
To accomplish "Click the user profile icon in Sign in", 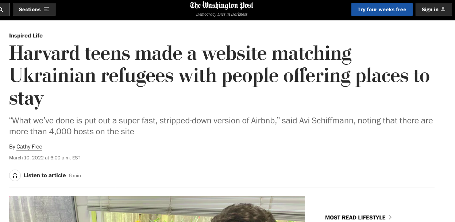I will (443, 9).
